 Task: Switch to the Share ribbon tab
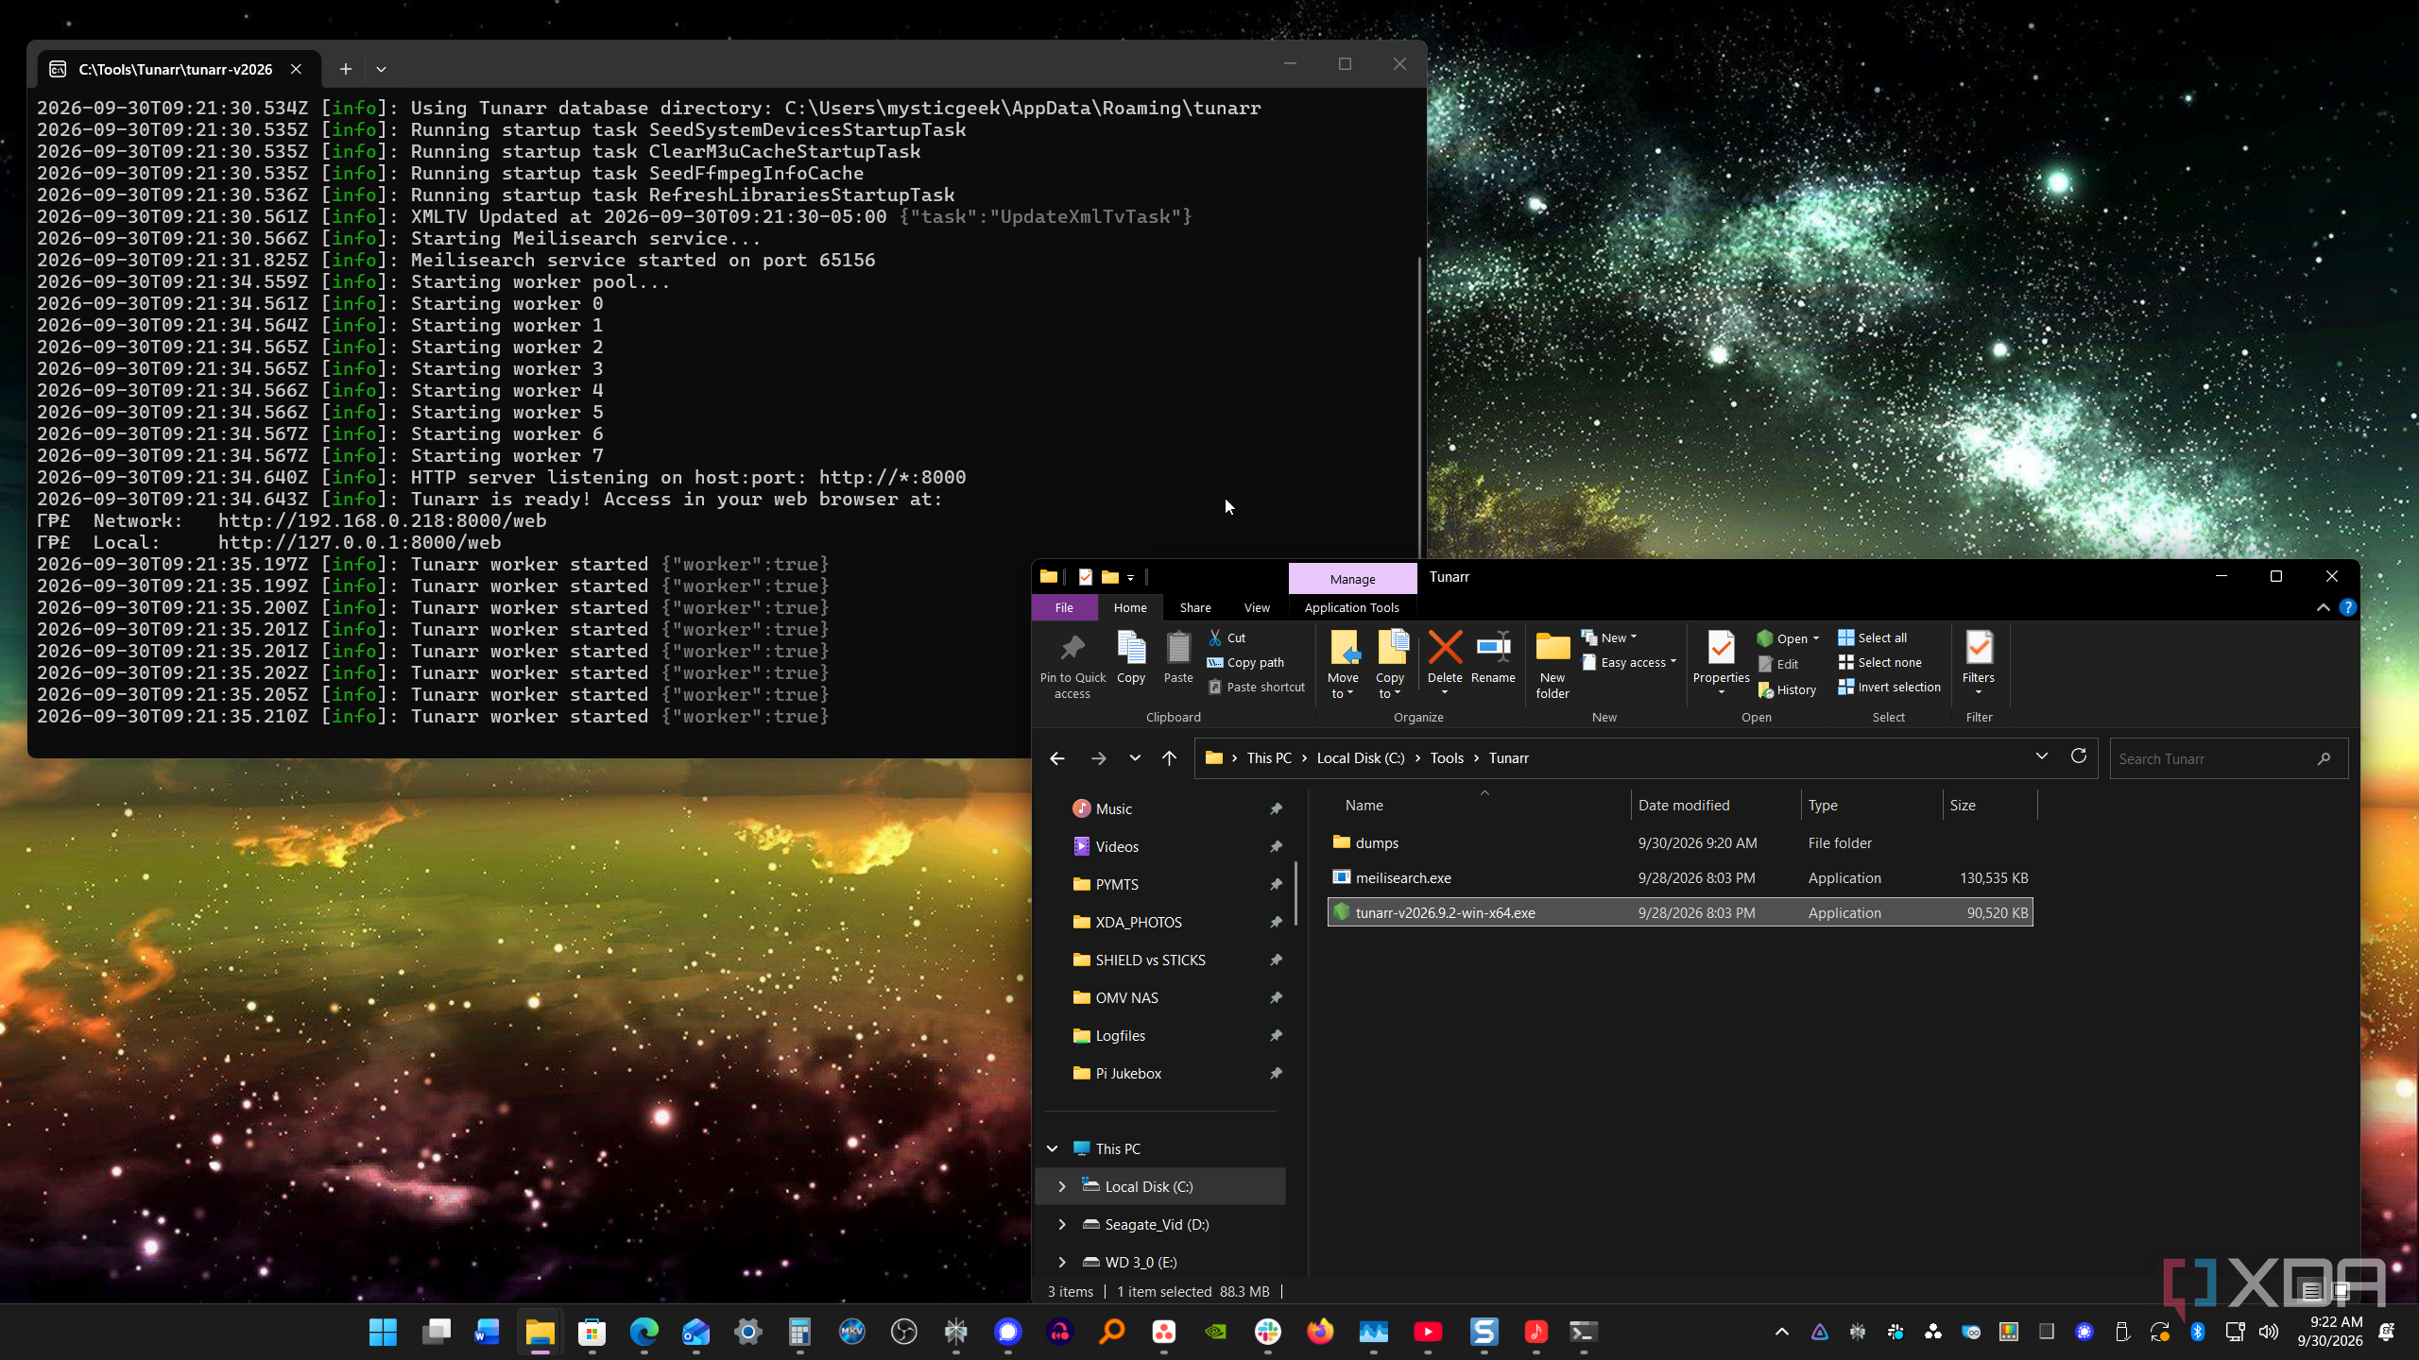1194,608
